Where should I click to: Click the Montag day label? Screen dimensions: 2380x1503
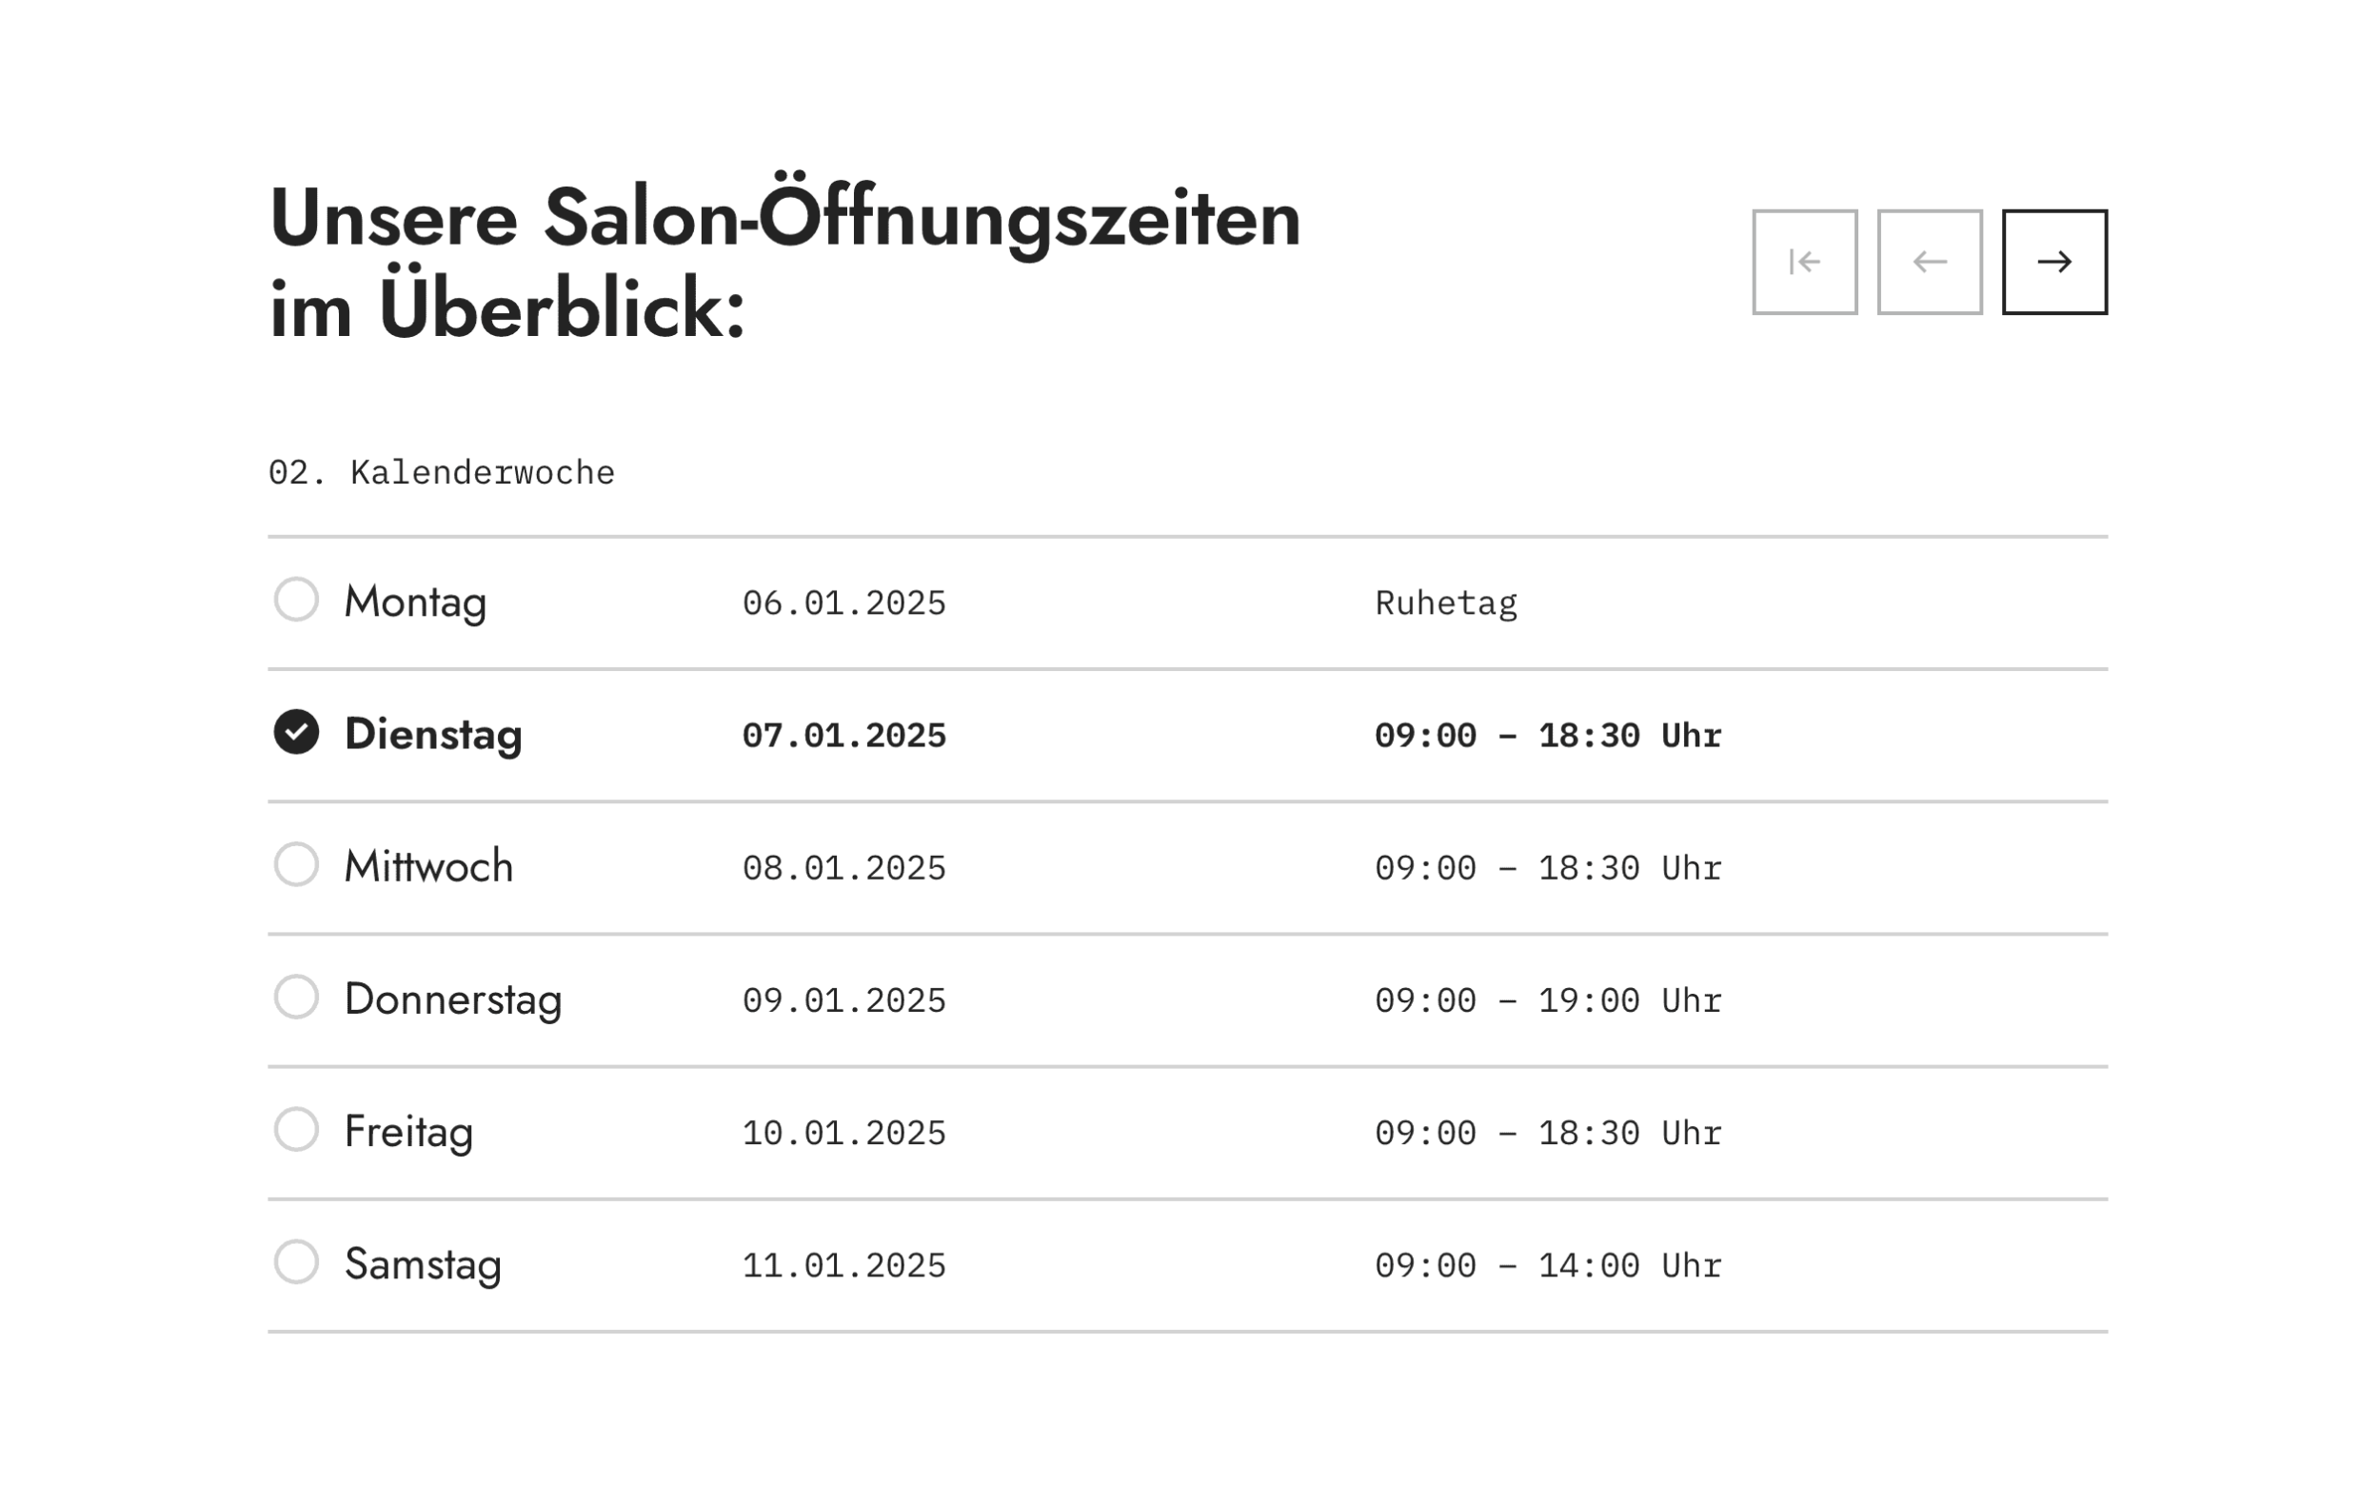[x=415, y=603]
